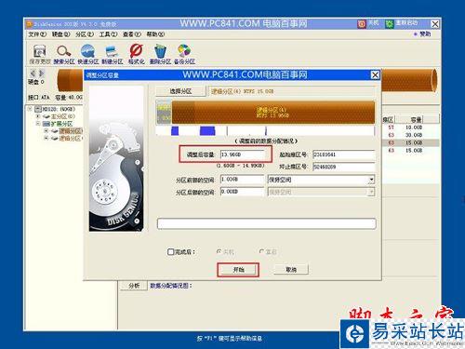Open the 查看 menu
This screenshot has width=465, height=349.
tap(132, 34)
